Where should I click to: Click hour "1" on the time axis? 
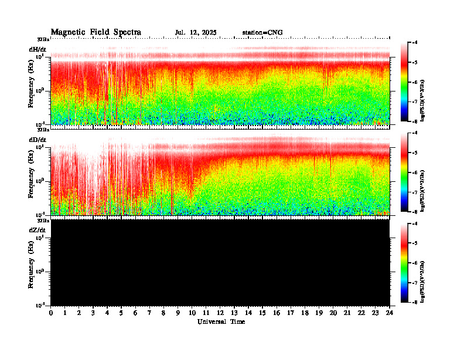(65, 313)
